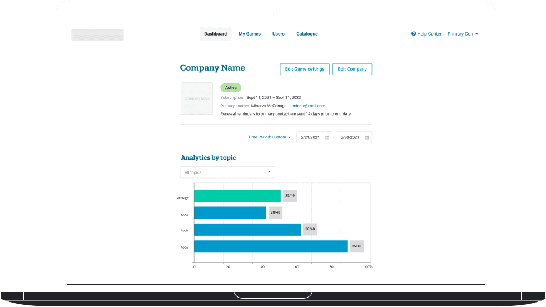Image resolution: width=546 pixels, height=307 pixels.
Task: Click the bar labeled 35/40
Action: pos(271,246)
